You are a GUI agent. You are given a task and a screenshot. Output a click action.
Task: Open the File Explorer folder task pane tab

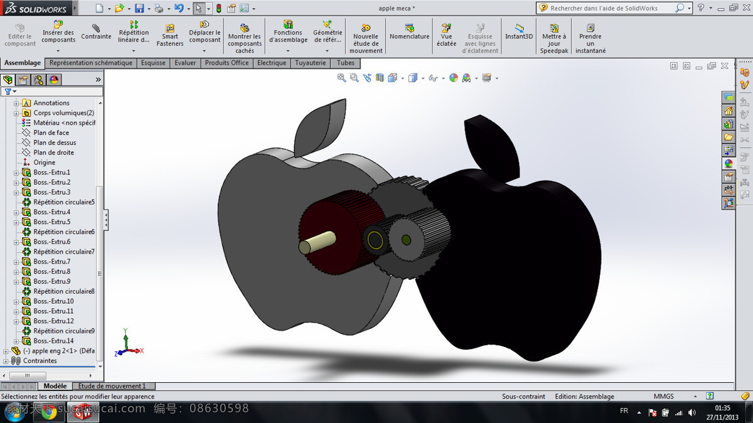coord(729,137)
